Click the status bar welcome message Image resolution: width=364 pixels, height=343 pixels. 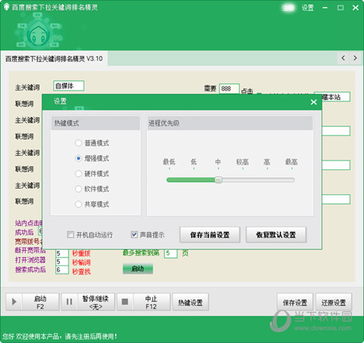pos(60,336)
